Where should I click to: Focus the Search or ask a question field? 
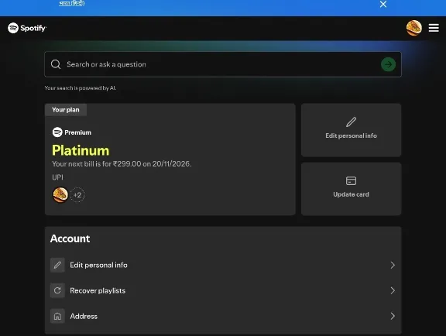point(223,64)
